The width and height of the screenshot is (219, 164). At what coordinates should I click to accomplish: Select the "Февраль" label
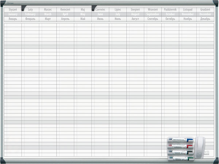coord(30,19)
